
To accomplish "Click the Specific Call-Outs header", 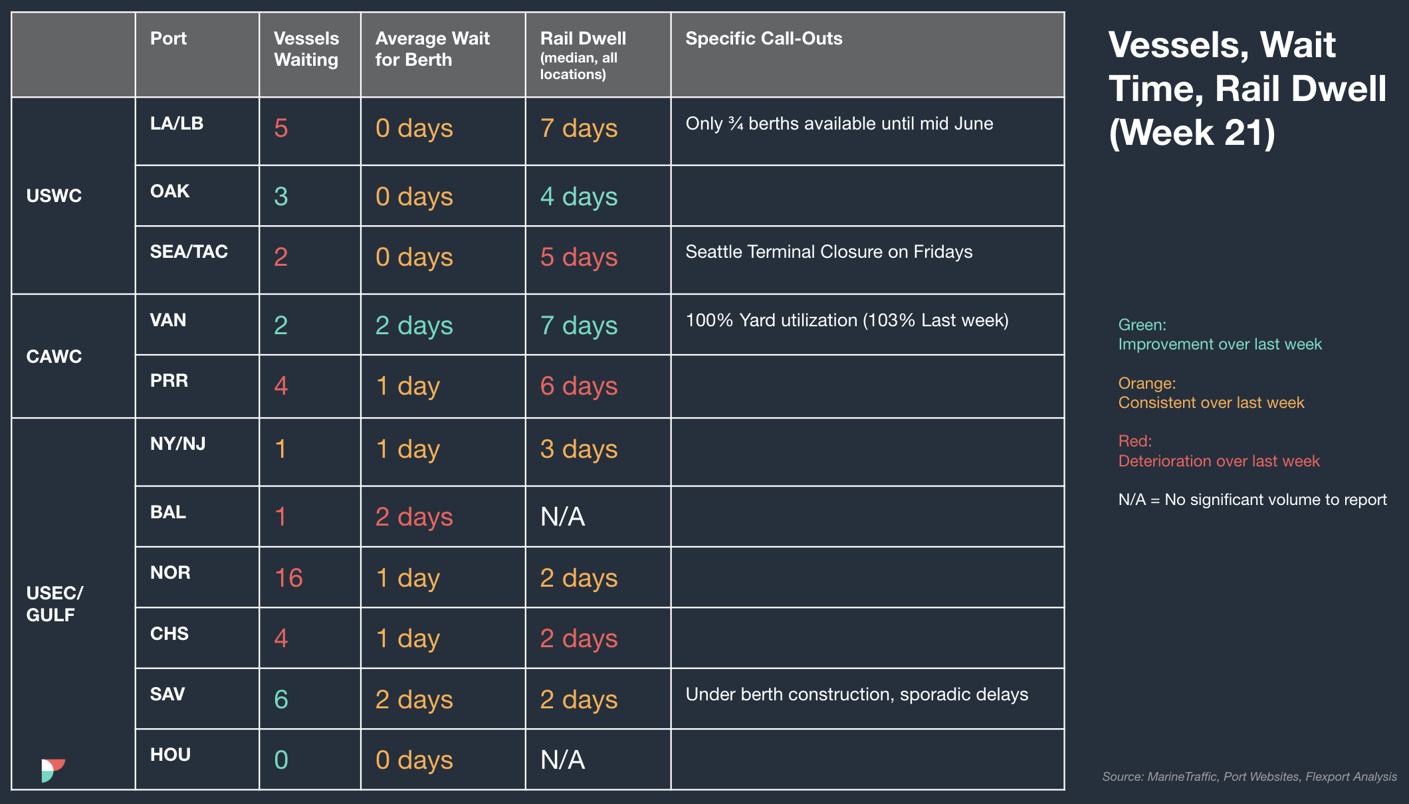I will pos(867,54).
